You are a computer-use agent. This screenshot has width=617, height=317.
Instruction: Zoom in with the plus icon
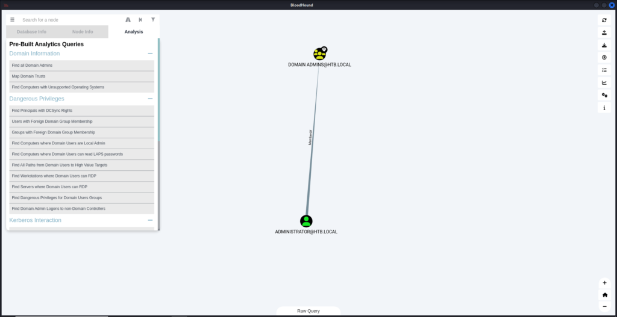tap(605, 283)
